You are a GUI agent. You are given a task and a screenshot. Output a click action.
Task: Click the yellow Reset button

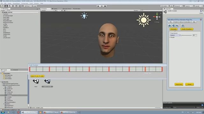click(x=189, y=85)
